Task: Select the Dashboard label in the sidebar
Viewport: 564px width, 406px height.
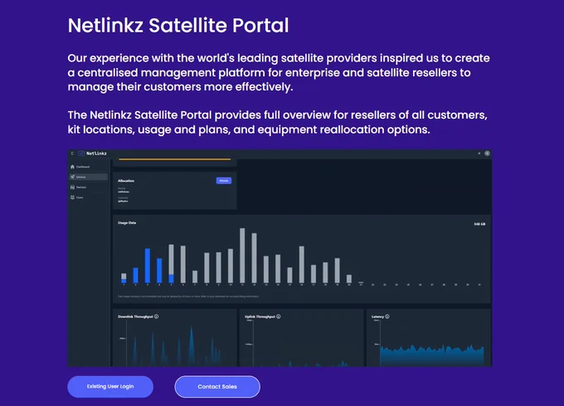Action: [x=83, y=167]
